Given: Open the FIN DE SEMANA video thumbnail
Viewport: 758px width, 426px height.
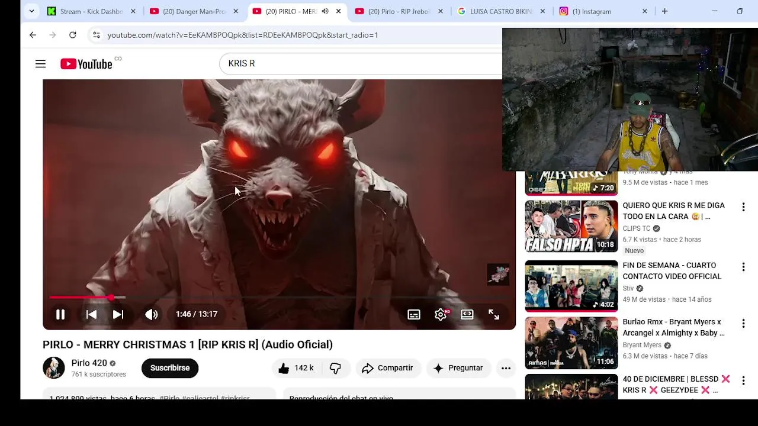Looking at the screenshot, I should coord(571,286).
